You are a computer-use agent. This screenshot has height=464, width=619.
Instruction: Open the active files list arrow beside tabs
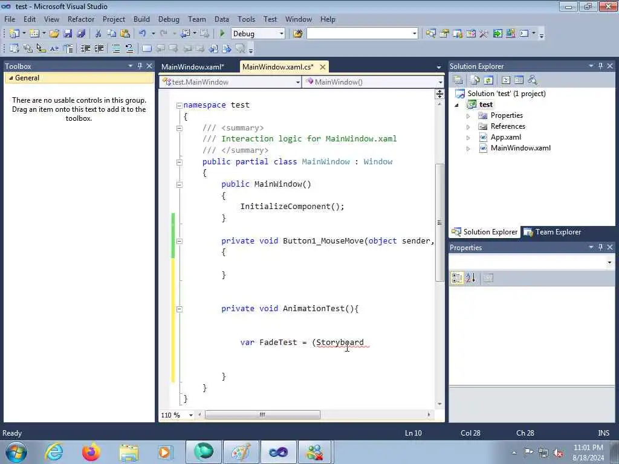pyautogui.click(x=439, y=68)
